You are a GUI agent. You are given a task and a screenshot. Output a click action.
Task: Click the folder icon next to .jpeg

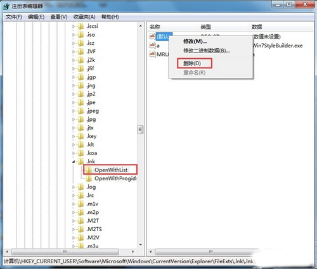[81, 111]
